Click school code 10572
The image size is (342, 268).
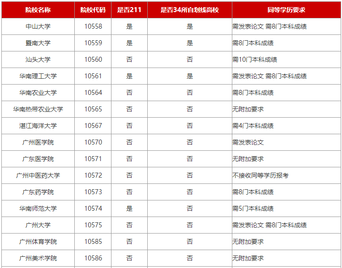[93, 175]
